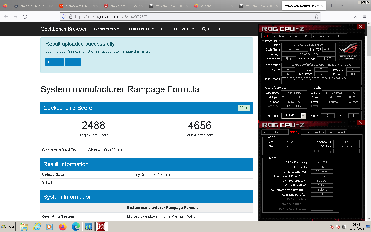Open Microsoft Edge from the taskbar
The width and height of the screenshot is (371, 232).
coord(75,227)
